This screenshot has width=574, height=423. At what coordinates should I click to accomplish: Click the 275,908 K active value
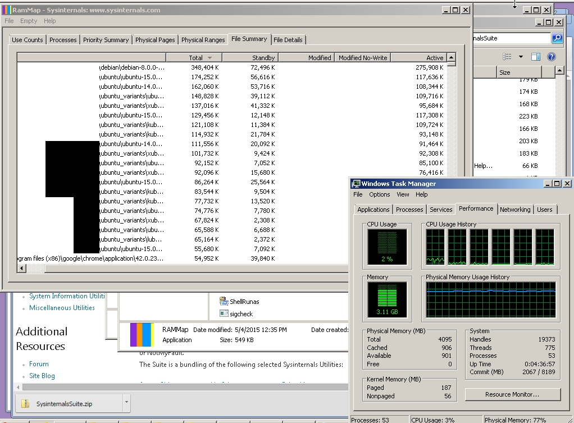[x=430, y=67]
